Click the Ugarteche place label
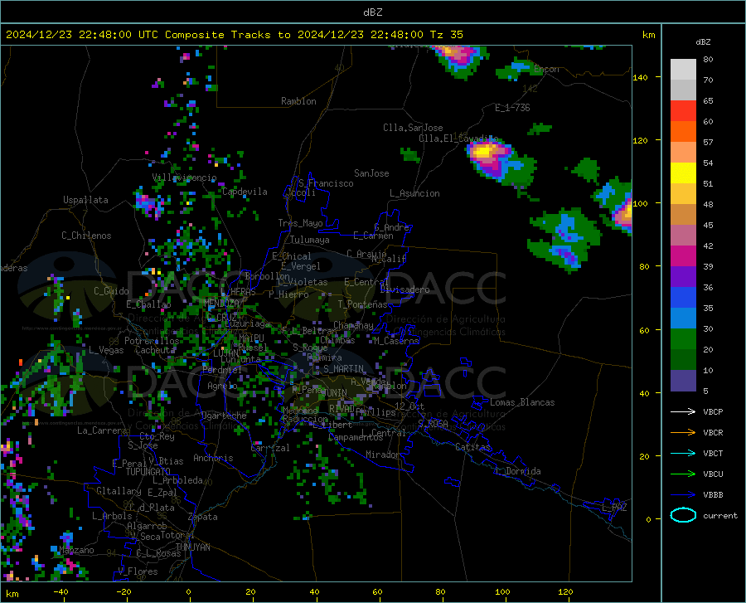 tap(224, 416)
